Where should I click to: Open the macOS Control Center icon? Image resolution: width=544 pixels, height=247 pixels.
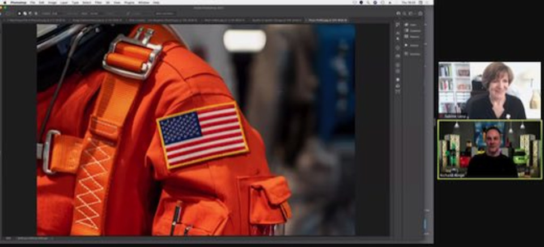420,2
